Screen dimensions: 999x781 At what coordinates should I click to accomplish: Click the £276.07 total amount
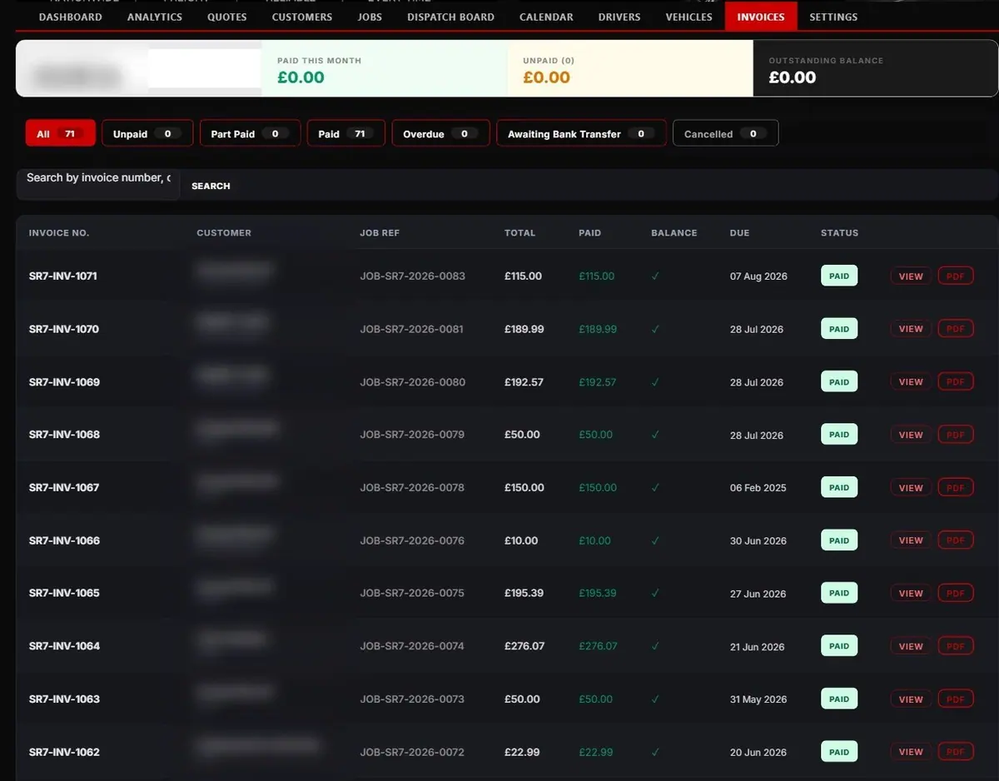coord(524,646)
